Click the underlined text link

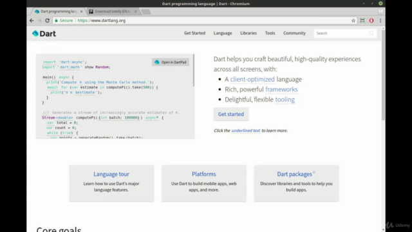(x=246, y=130)
